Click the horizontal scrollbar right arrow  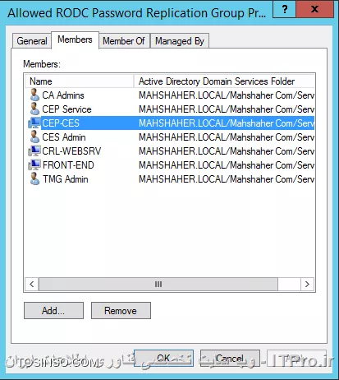tap(307, 284)
